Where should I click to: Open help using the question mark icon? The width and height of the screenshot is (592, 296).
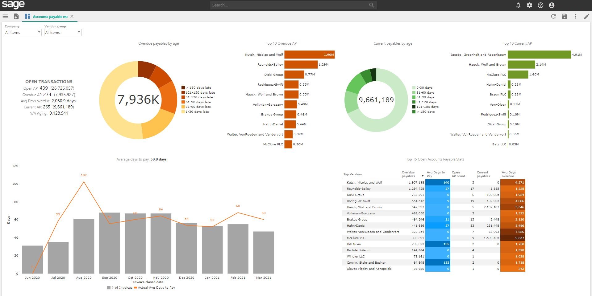[x=540, y=5]
